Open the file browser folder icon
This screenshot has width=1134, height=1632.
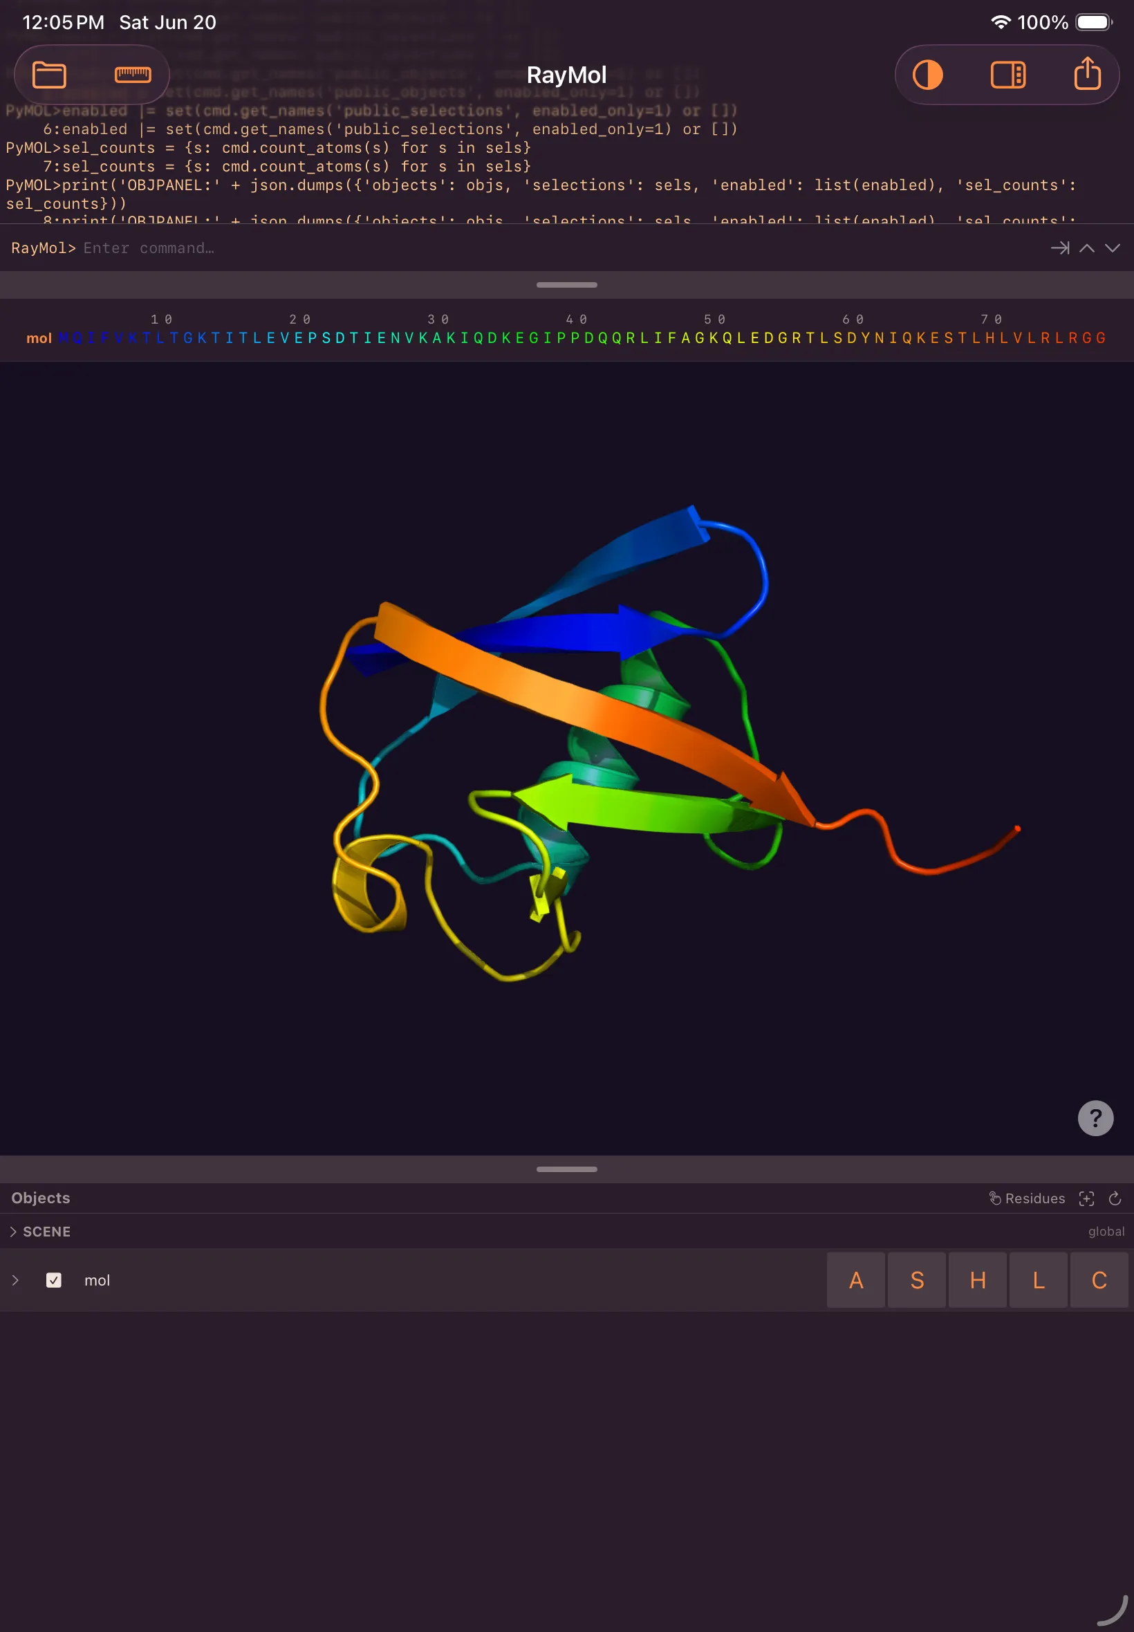click(49, 75)
